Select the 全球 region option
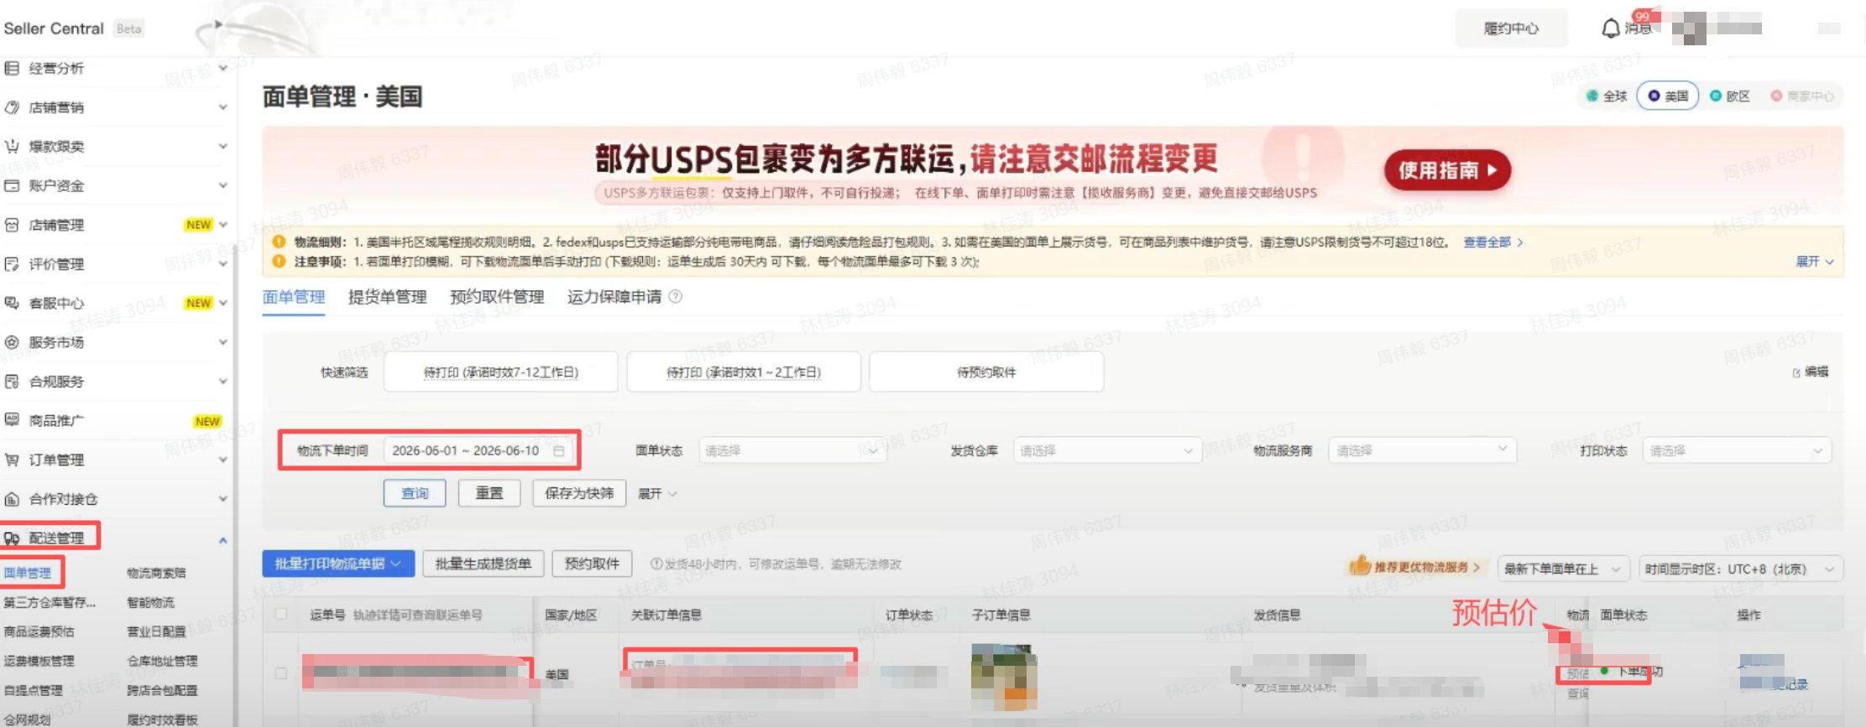Image resolution: width=1866 pixels, height=727 pixels. 1607,96
